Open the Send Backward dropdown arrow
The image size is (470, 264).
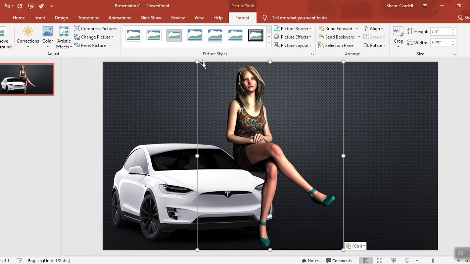click(x=359, y=37)
